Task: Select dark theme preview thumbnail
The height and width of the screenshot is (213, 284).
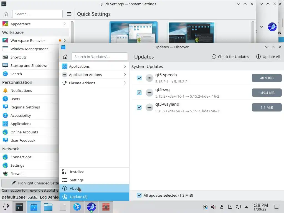Action: (191, 32)
